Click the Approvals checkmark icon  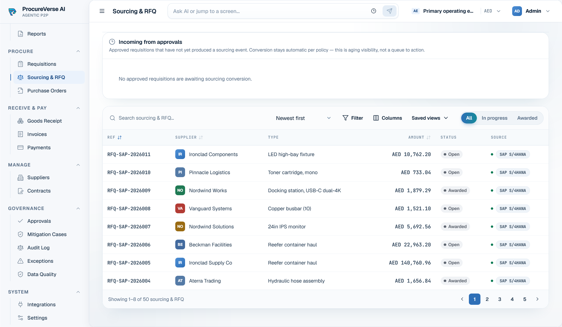20,221
